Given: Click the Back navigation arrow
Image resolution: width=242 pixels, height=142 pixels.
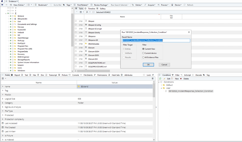Looking at the screenshot, I should pos(2,5).
